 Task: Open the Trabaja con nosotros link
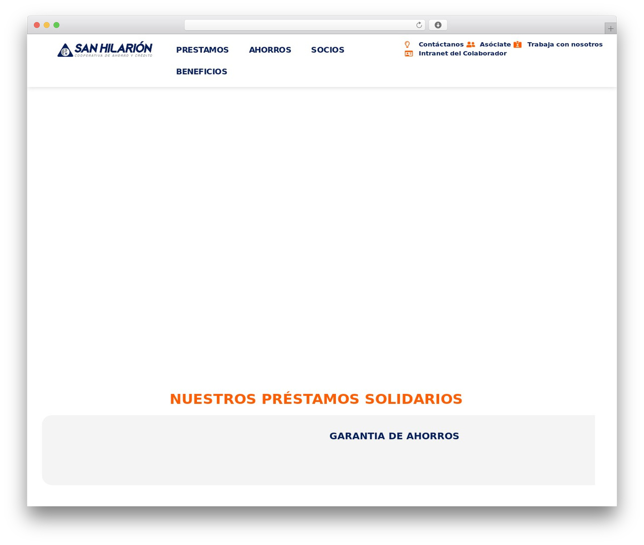[x=565, y=44]
